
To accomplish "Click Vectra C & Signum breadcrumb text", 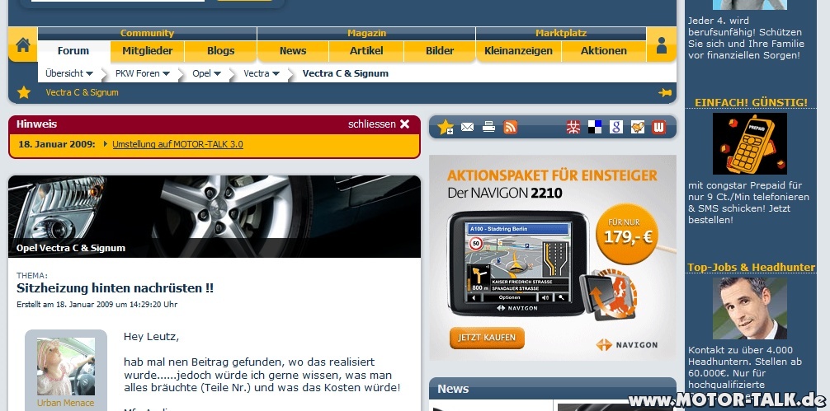I will (346, 73).
